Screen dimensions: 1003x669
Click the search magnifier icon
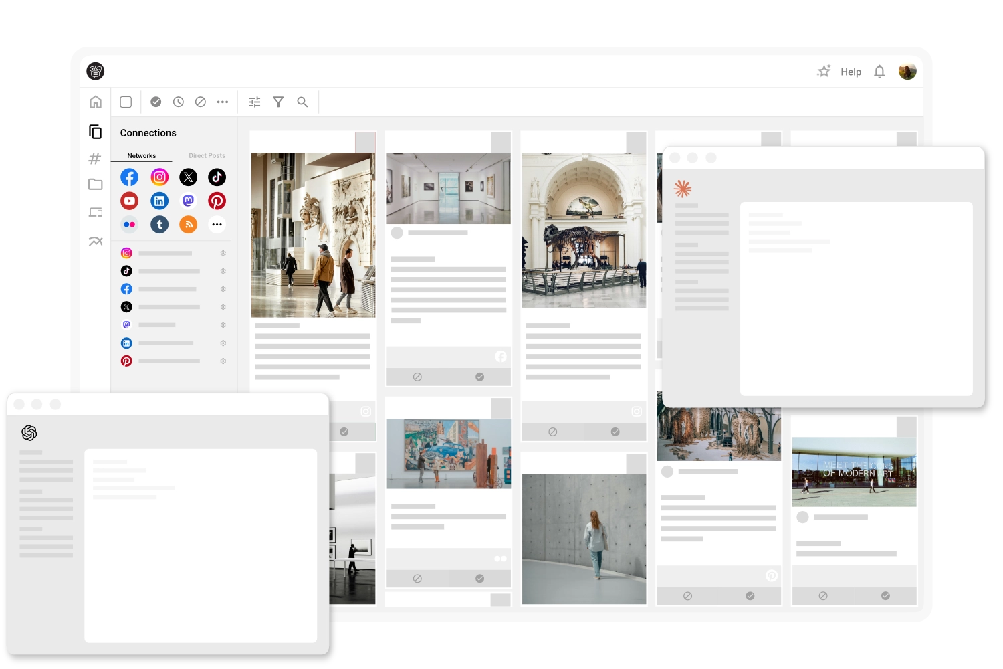pyautogui.click(x=302, y=102)
